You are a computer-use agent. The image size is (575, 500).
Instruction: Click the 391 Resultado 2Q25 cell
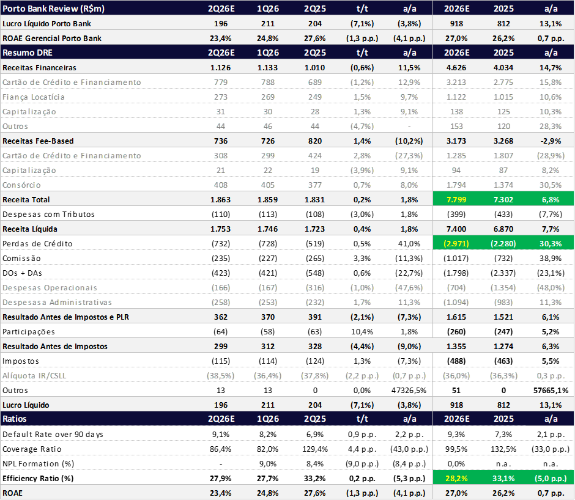314,317
